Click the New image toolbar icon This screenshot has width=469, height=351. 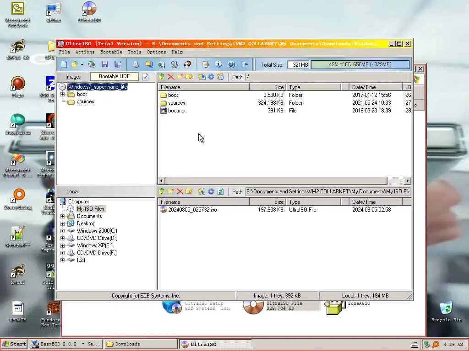pyautogui.click(x=64, y=64)
